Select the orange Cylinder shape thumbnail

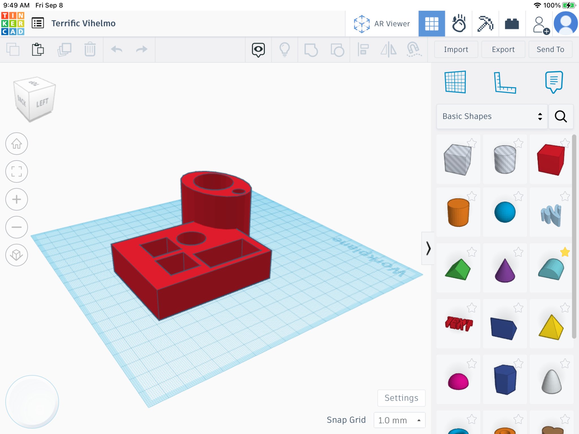[458, 212]
